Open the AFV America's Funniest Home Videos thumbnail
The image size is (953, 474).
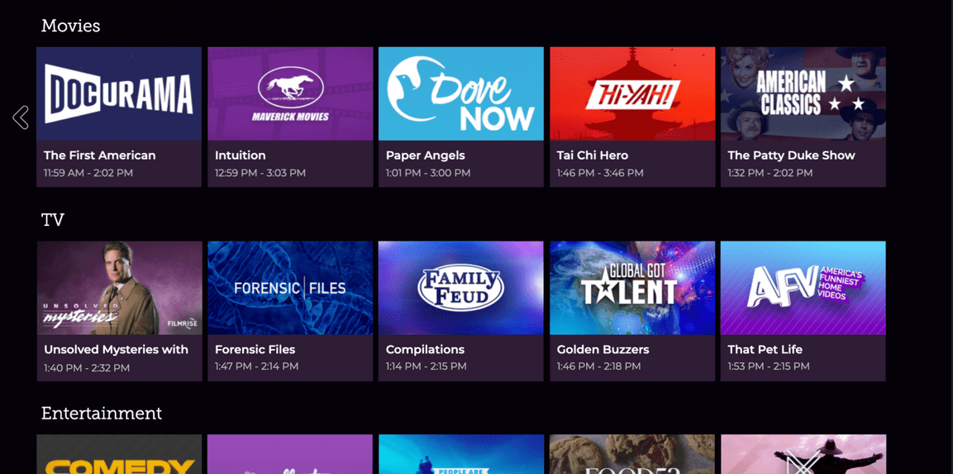803,288
